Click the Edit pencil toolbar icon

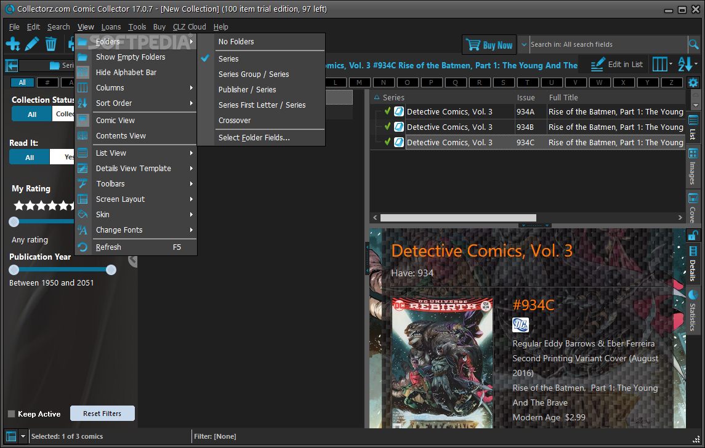[x=31, y=44]
